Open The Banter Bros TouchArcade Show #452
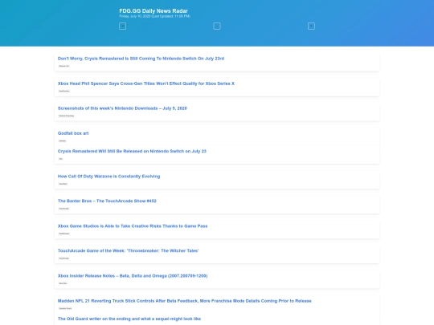 click(107, 201)
